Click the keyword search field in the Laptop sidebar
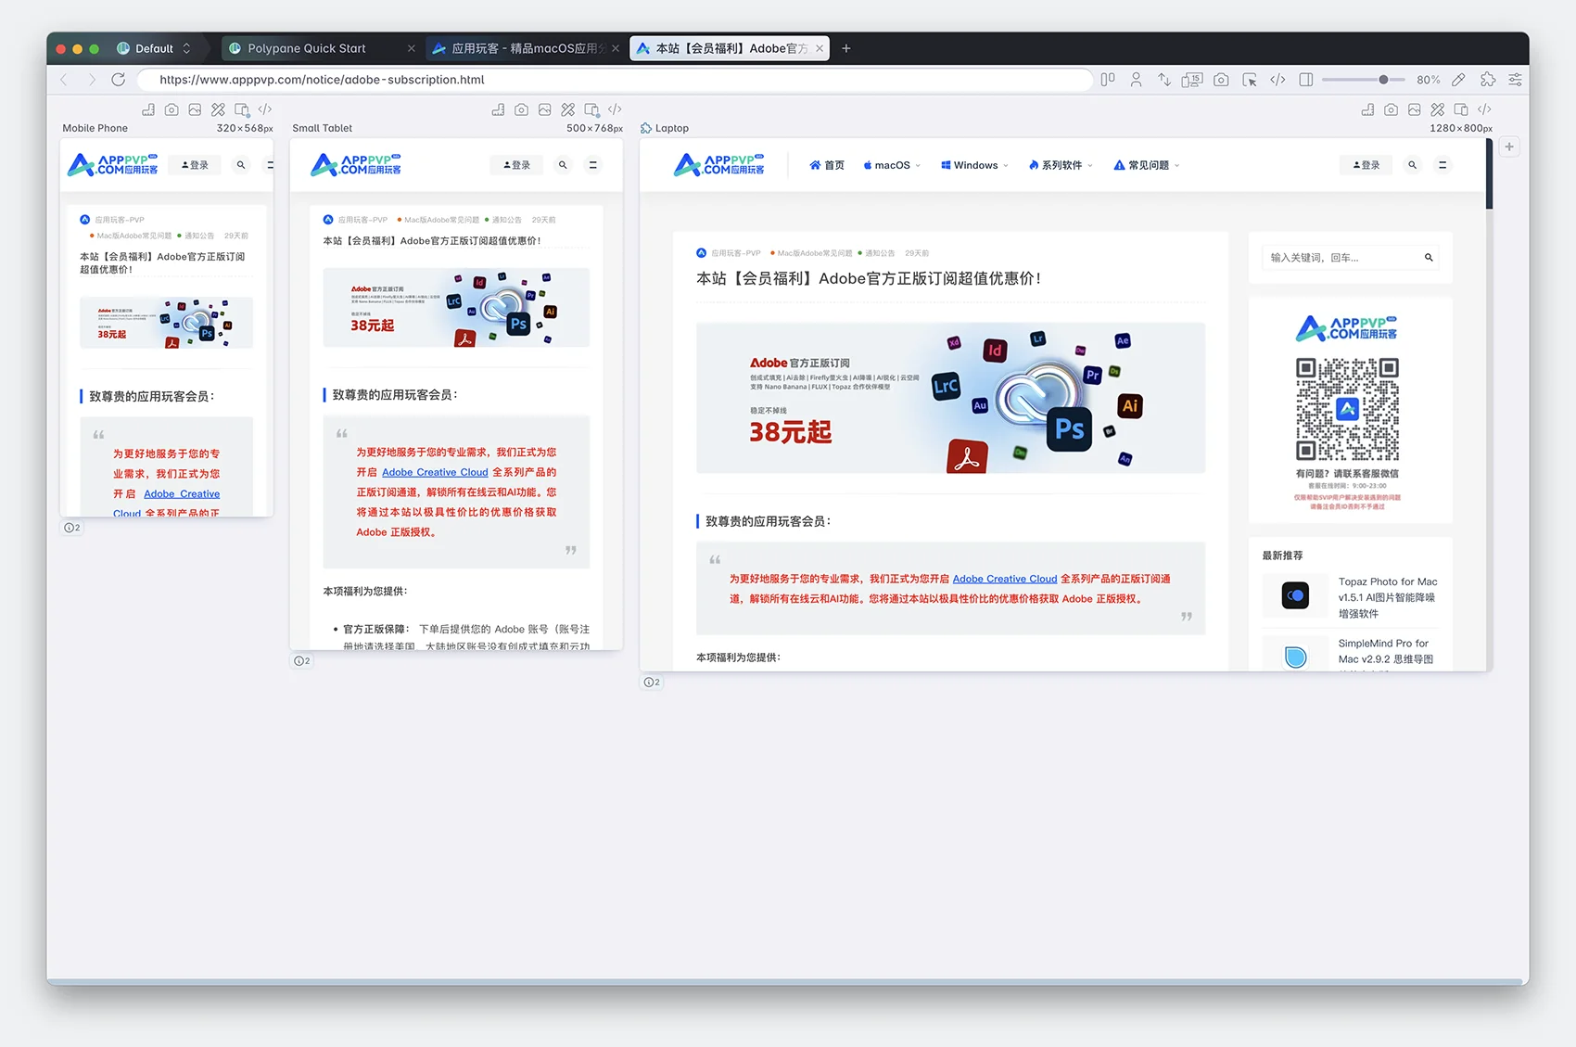 click(x=1350, y=258)
